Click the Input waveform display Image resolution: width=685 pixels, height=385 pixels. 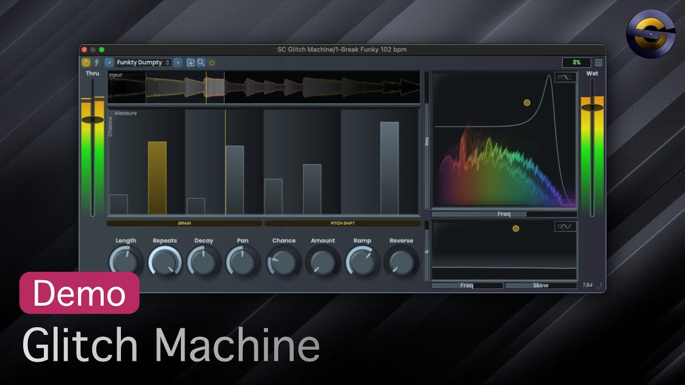(x=264, y=87)
